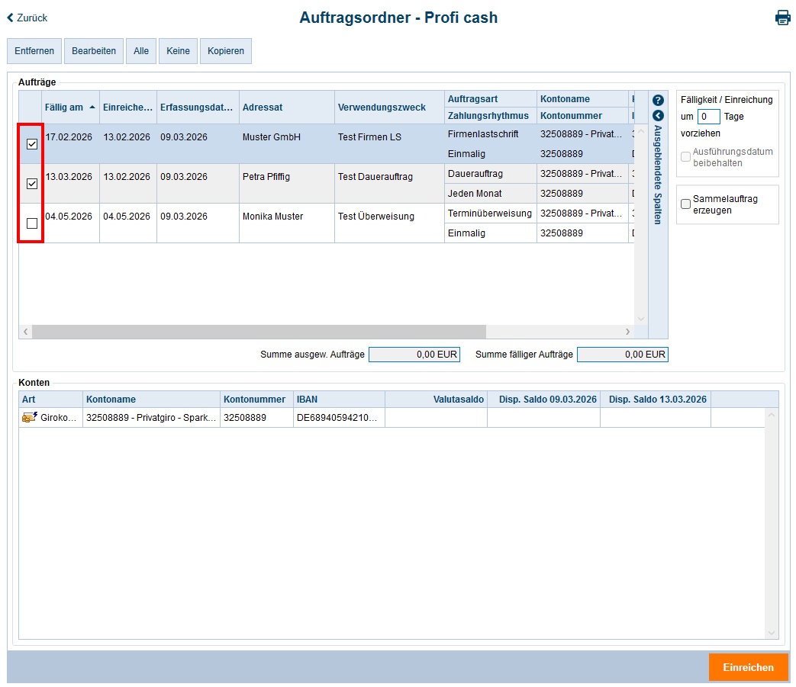Click the left arrow of the horizontal scrollbar
The width and height of the screenshot is (796, 687).
(x=26, y=332)
